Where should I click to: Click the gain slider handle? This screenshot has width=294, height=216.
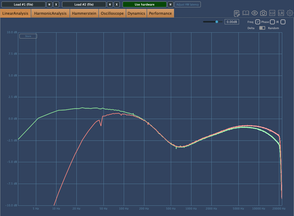[x=217, y=22]
